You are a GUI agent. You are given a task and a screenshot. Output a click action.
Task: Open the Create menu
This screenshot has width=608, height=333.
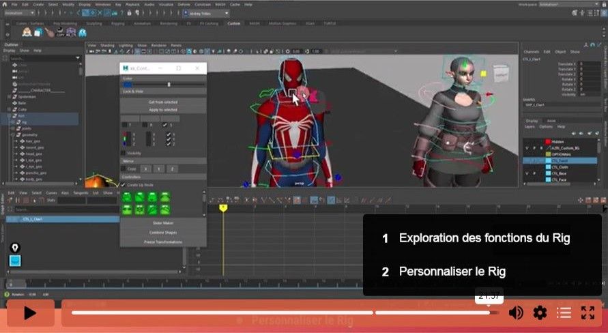point(38,5)
